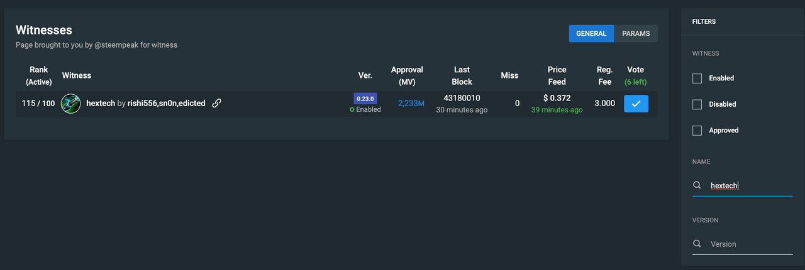Open the hextech witness profile link

tap(101, 103)
